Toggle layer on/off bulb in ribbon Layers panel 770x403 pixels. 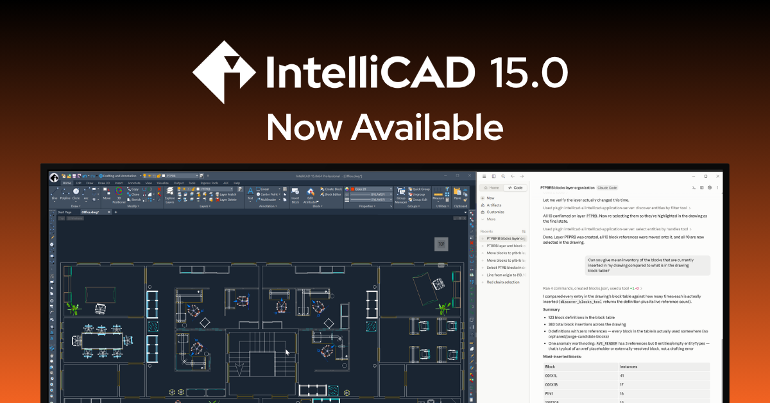(179, 189)
